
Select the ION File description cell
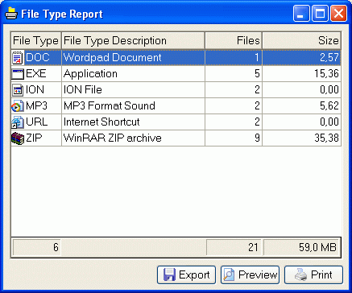coord(133,90)
